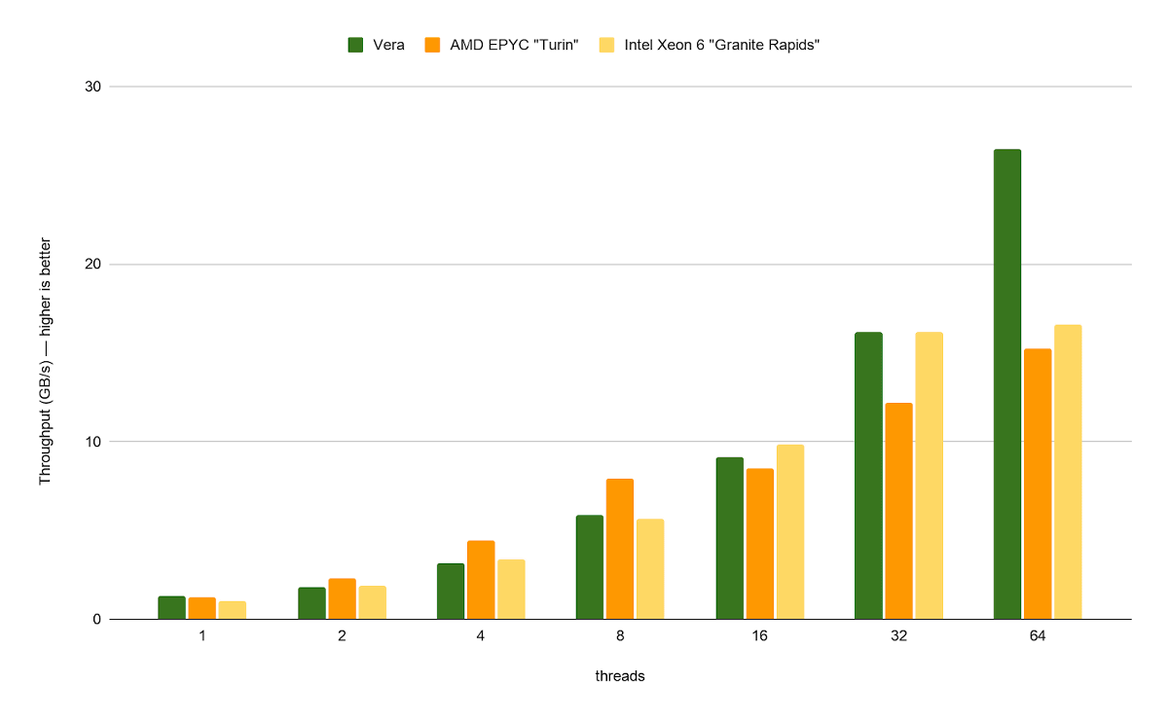Select the AMD EPYC "Turin" legend label
The width and height of the screenshot is (1168, 721).
[515, 45]
